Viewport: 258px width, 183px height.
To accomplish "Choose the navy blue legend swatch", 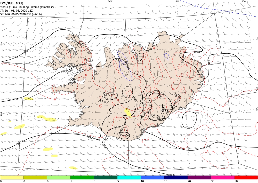I will coord(176,177).
